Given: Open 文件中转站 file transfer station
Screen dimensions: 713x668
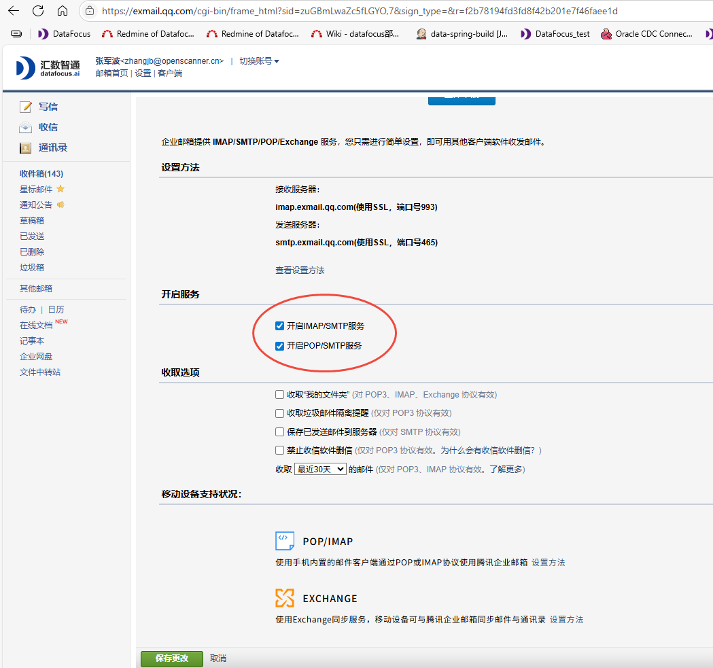Looking at the screenshot, I should 40,372.
